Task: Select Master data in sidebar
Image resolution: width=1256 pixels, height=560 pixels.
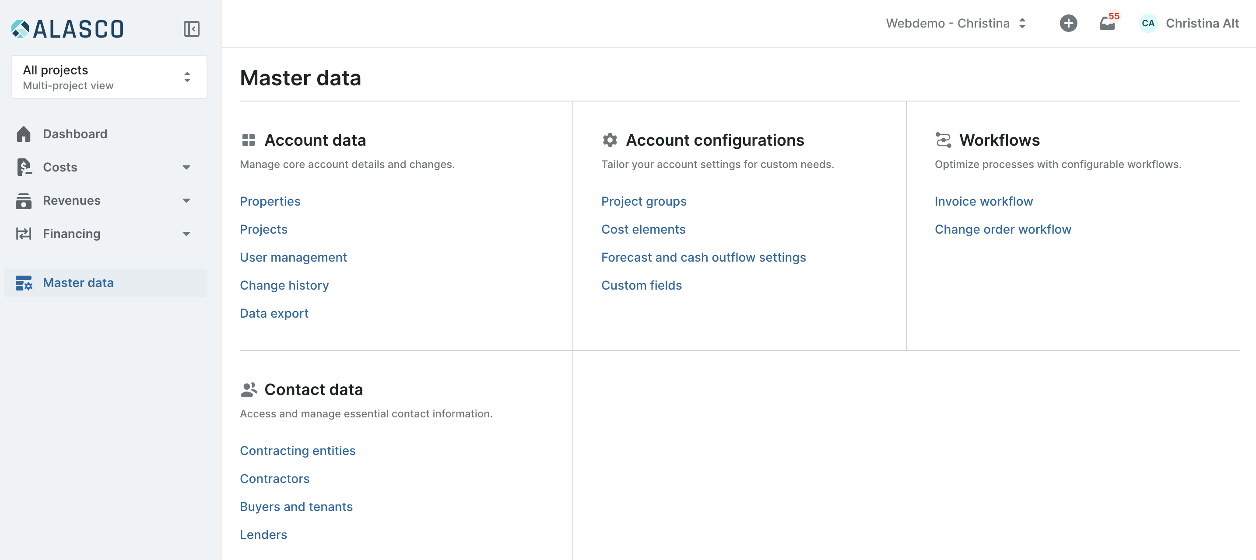Action: [x=78, y=283]
